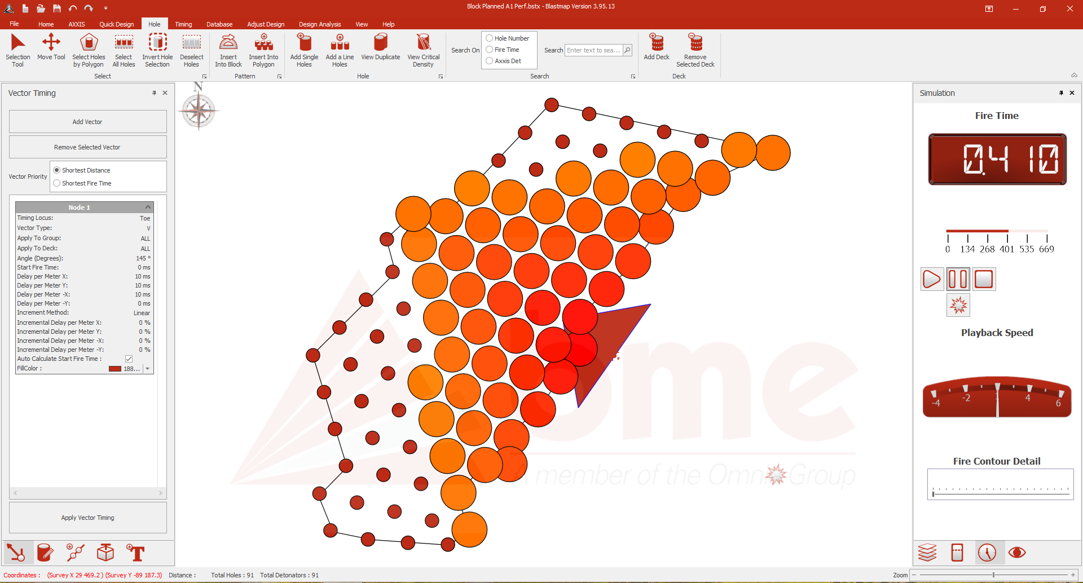The image size is (1083, 583).
Task: Click the explosion burst icon
Action: coord(958,305)
